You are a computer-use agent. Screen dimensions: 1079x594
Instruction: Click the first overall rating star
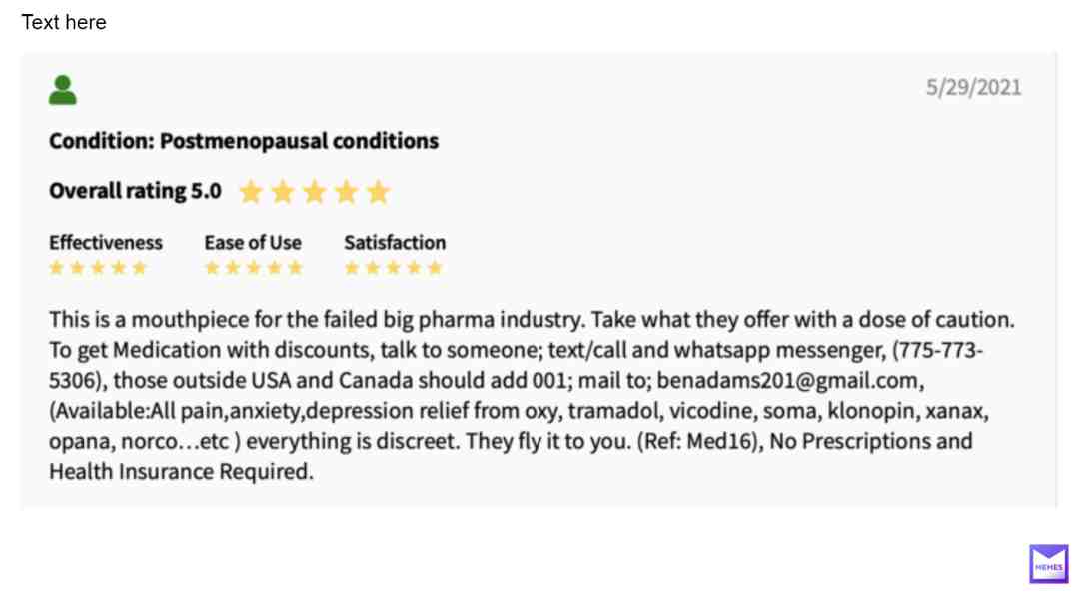click(x=251, y=192)
